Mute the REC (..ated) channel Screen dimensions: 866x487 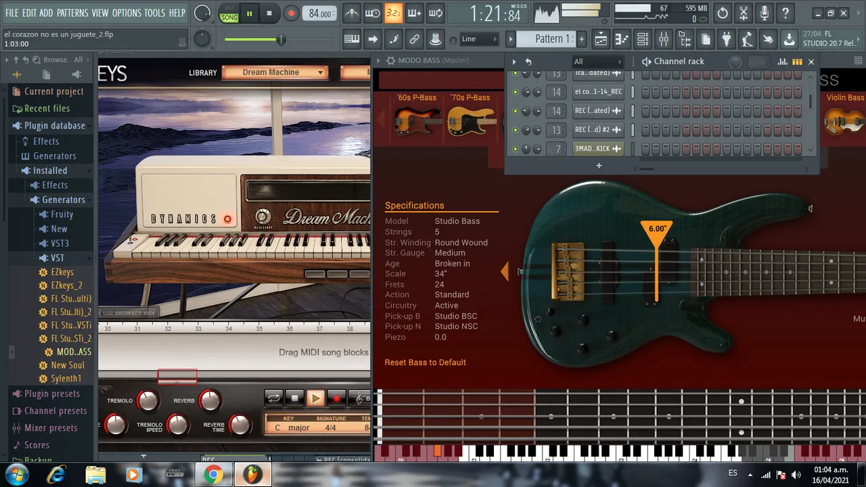[x=516, y=110]
